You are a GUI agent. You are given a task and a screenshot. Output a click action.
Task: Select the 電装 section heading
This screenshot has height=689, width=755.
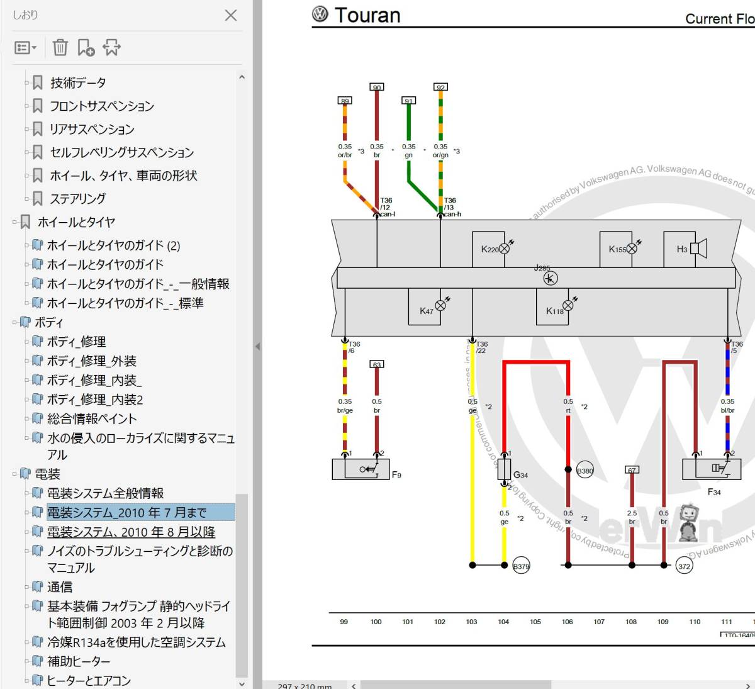[47, 474]
